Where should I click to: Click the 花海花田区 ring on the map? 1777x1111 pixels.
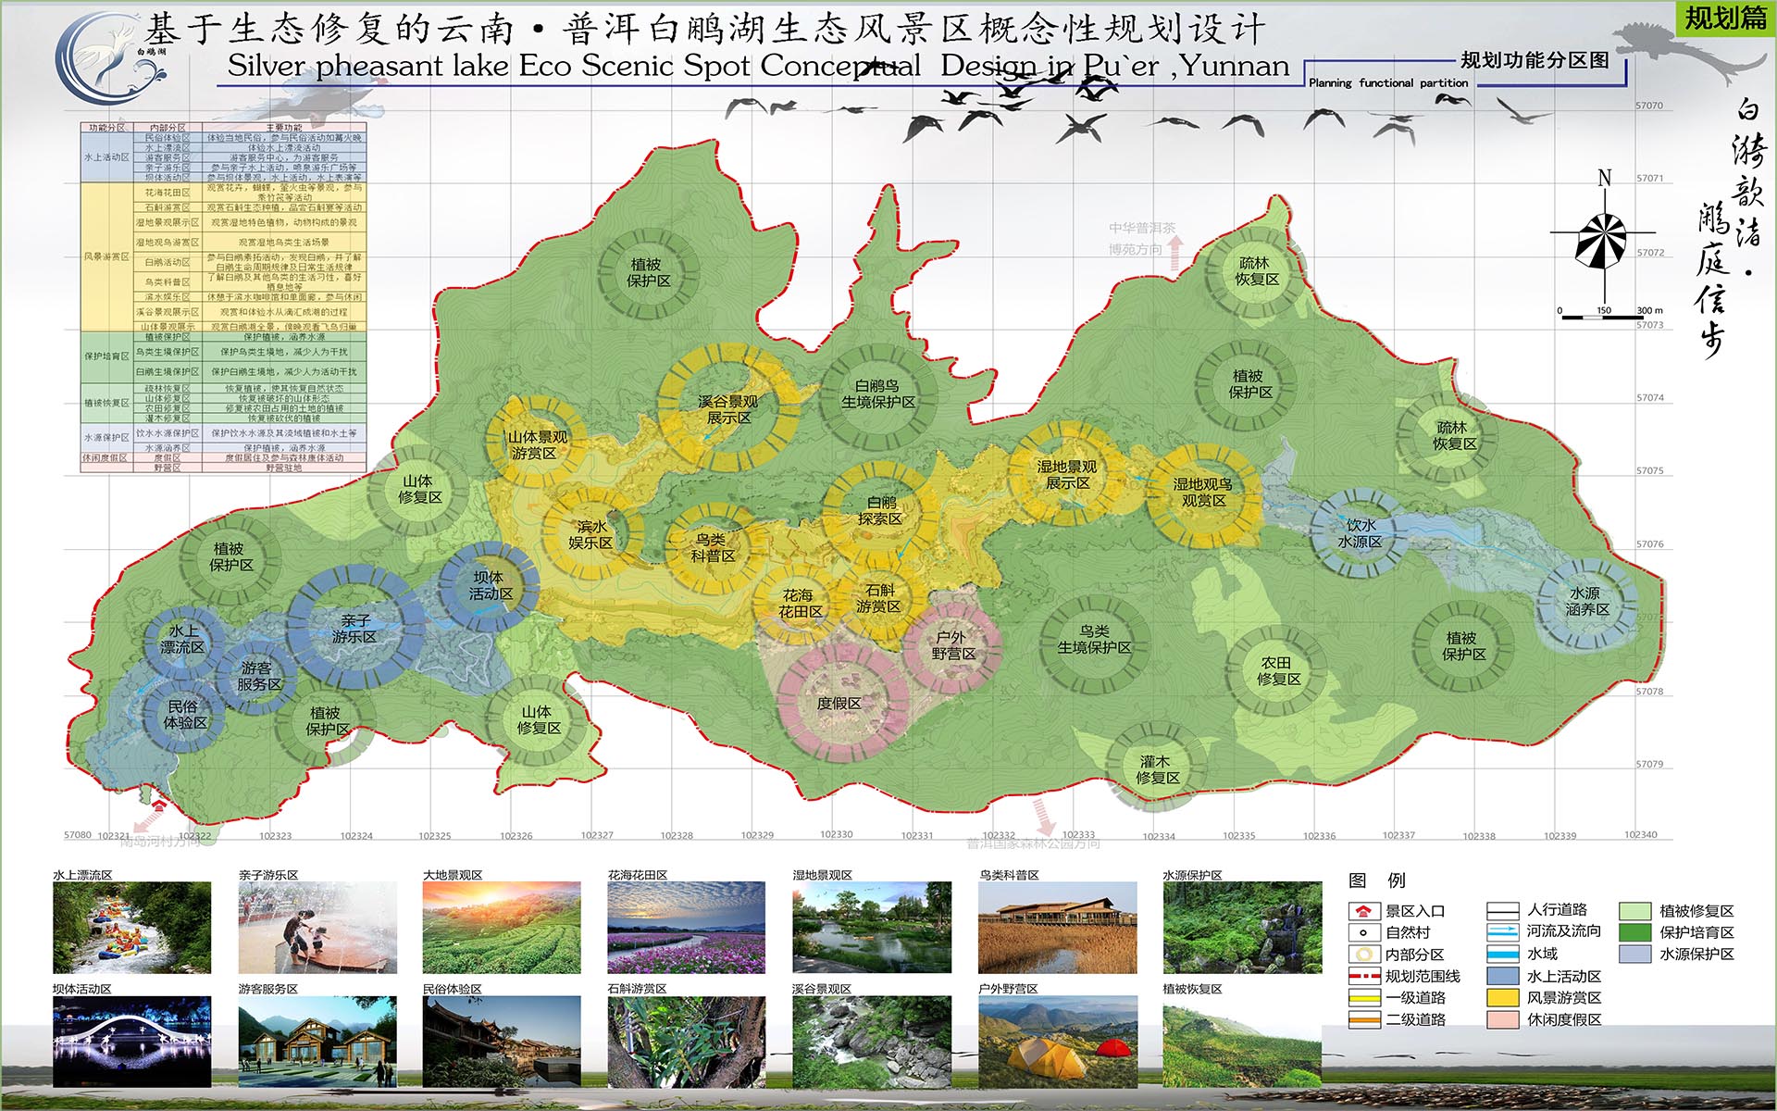(799, 603)
